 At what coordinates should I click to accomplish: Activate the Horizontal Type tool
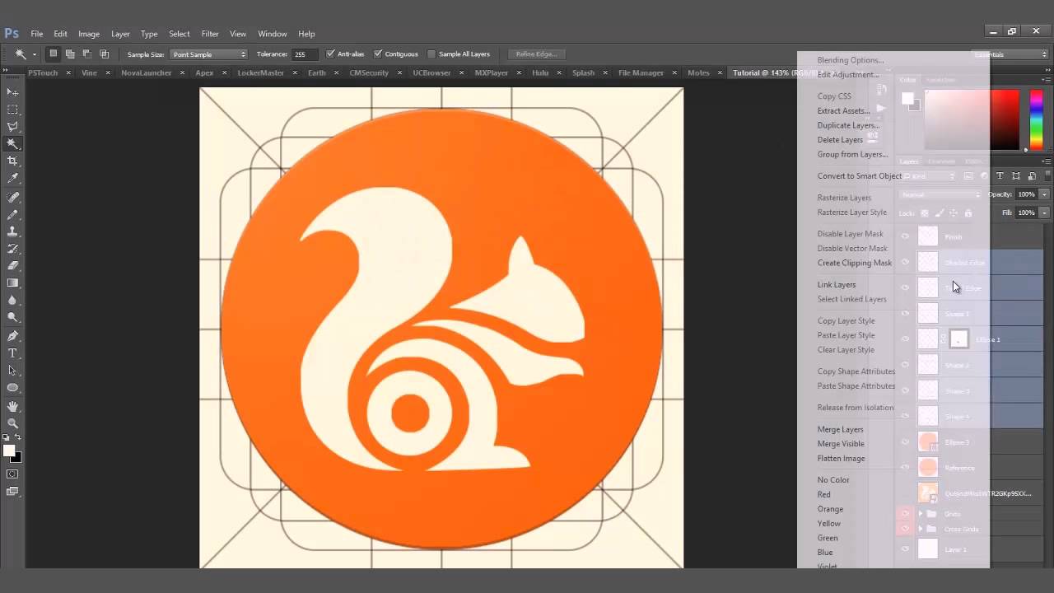12,353
